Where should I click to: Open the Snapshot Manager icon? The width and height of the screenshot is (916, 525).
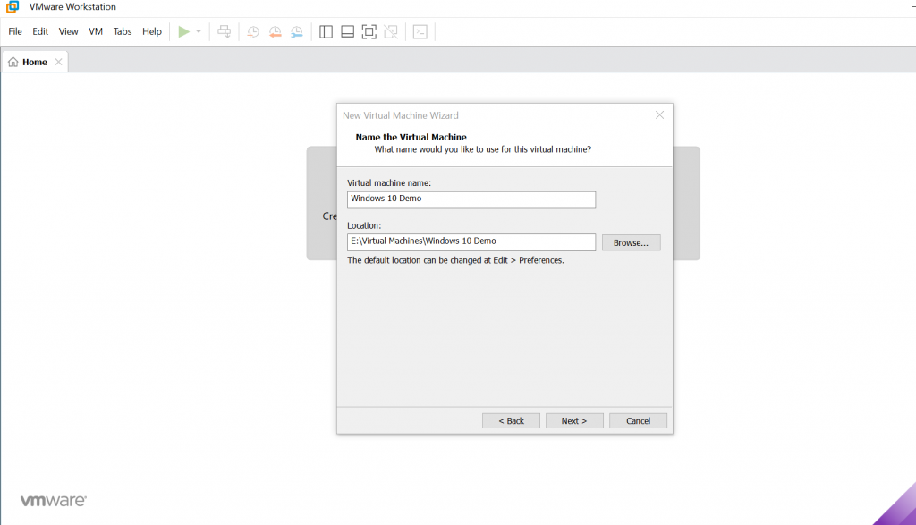pos(296,31)
